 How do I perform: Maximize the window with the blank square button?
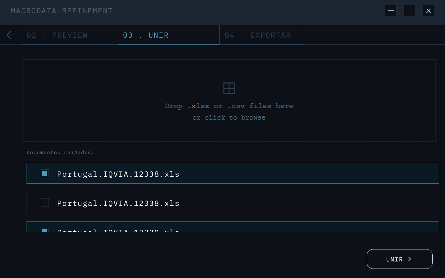click(x=409, y=11)
